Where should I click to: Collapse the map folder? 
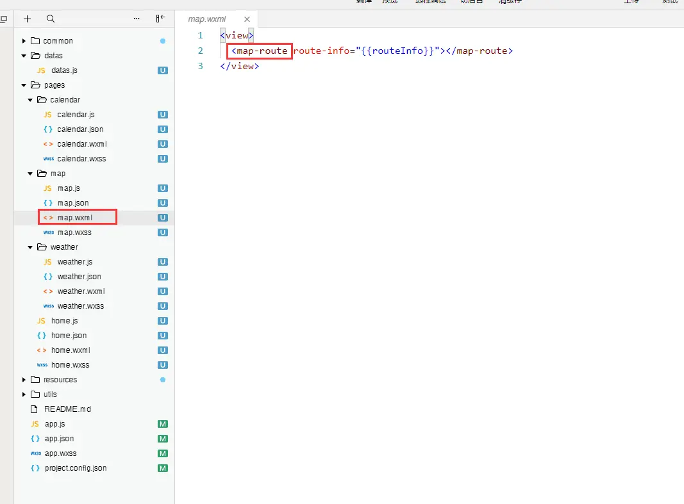click(x=30, y=174)
